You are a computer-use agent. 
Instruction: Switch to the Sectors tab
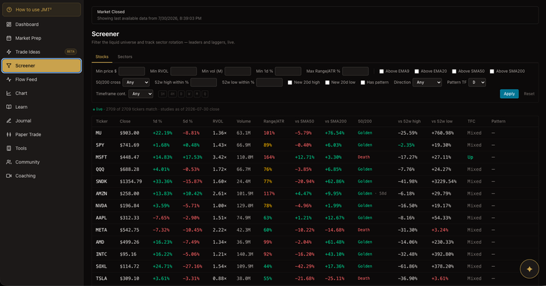tap(125, 57)
